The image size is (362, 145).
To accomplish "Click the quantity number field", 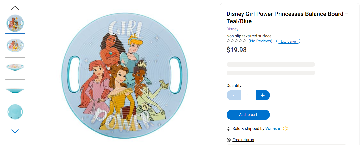I will 248,95.
